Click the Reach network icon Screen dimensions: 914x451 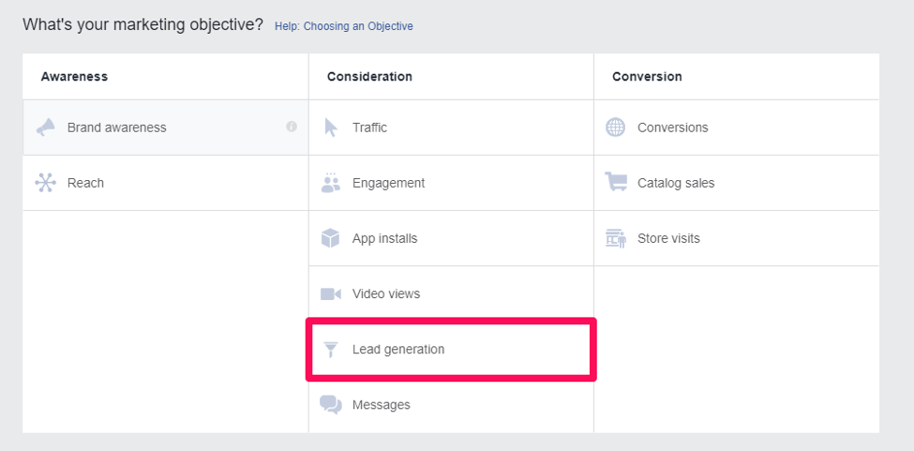(45, 183)
